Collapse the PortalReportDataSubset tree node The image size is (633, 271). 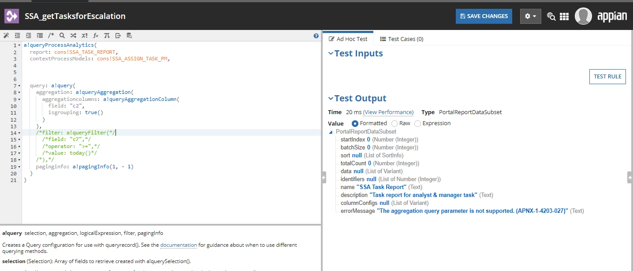click(331, 132)
